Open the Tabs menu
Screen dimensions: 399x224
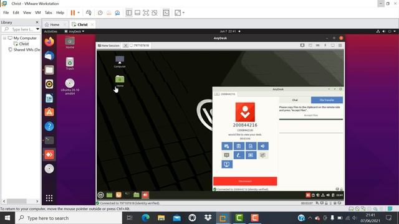[x=49, y=12]
